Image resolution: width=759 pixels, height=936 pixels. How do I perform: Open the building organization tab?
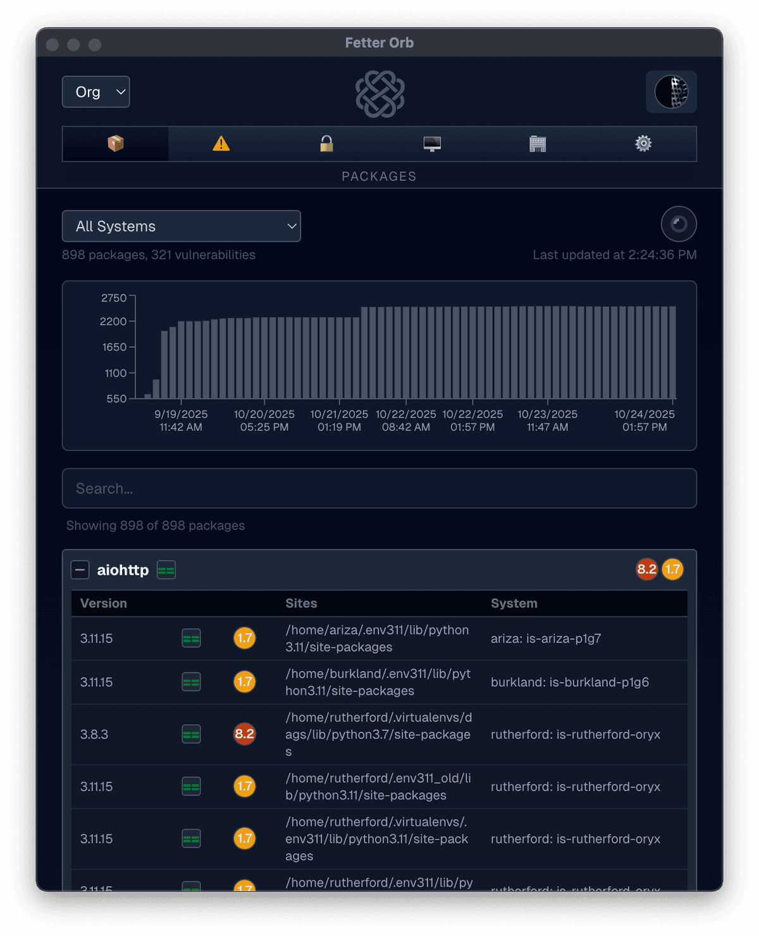[x=538, y=144]
